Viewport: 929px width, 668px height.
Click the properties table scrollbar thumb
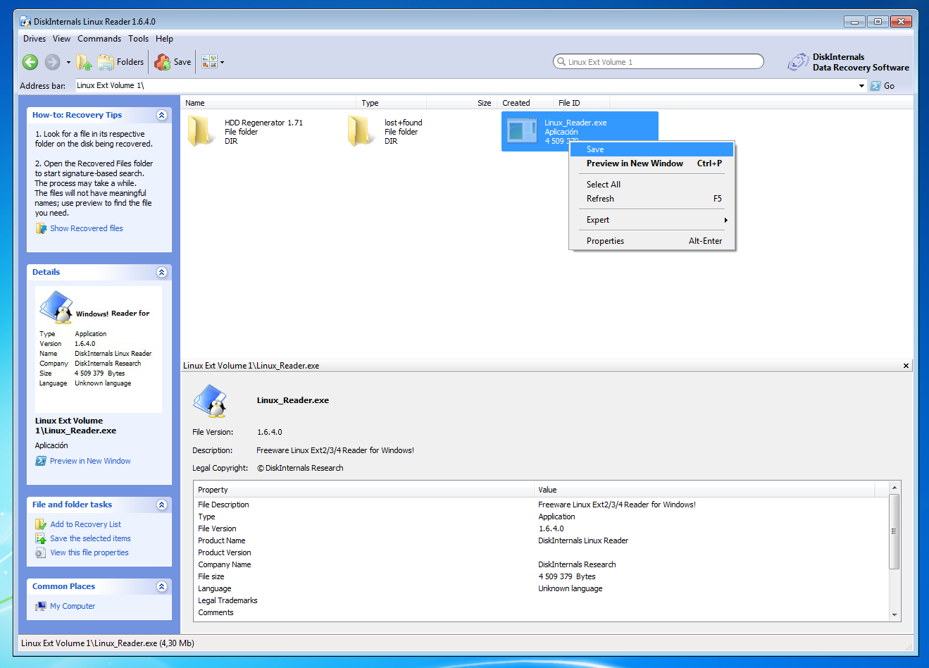[x=894, y=531]
